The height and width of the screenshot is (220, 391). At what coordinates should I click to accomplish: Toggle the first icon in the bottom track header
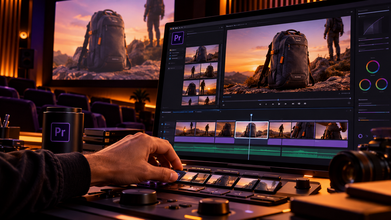coord(161,138)
